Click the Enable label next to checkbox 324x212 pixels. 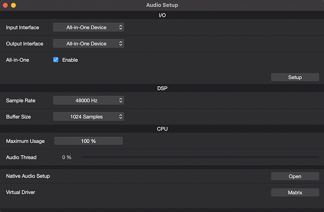coord(70,60)
